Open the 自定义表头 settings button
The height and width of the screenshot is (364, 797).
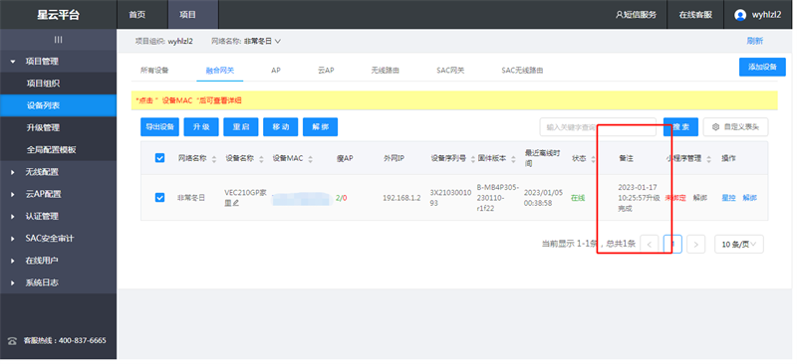[735, 127]
